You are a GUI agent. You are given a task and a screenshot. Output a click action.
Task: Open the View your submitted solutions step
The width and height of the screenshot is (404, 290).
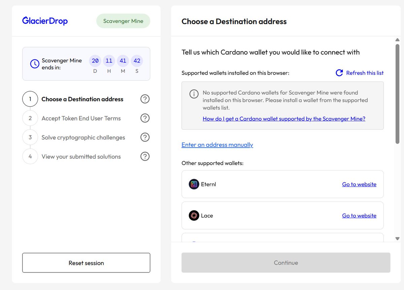coord(81,157)
